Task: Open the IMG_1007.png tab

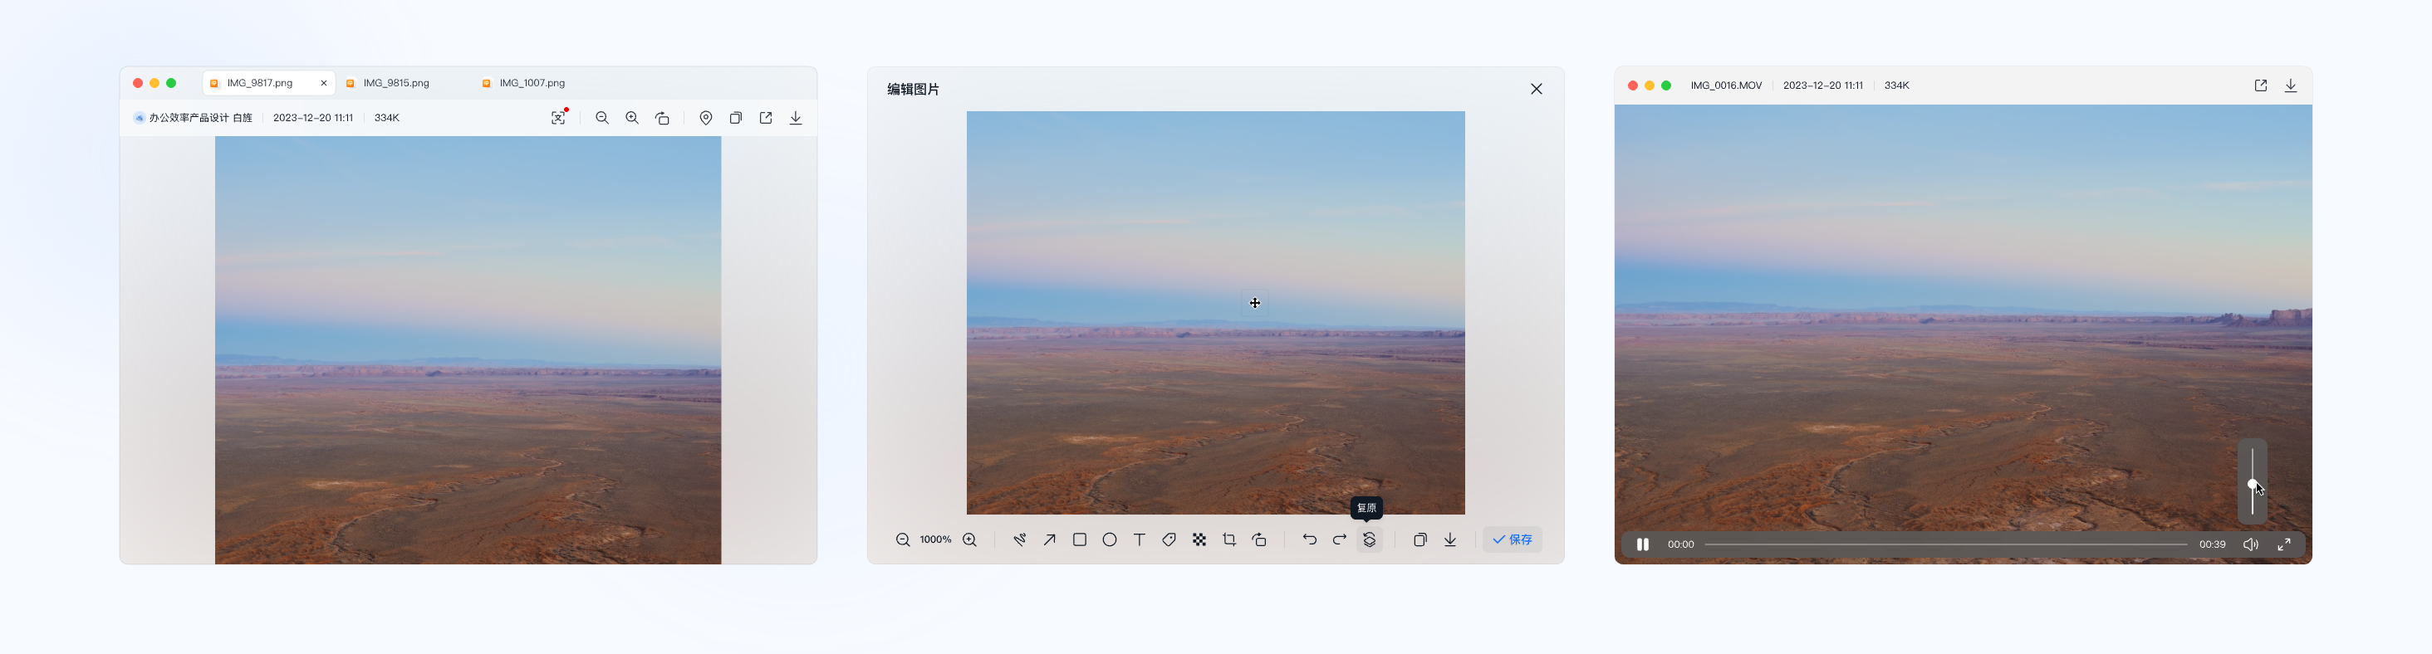Action: 532,83
